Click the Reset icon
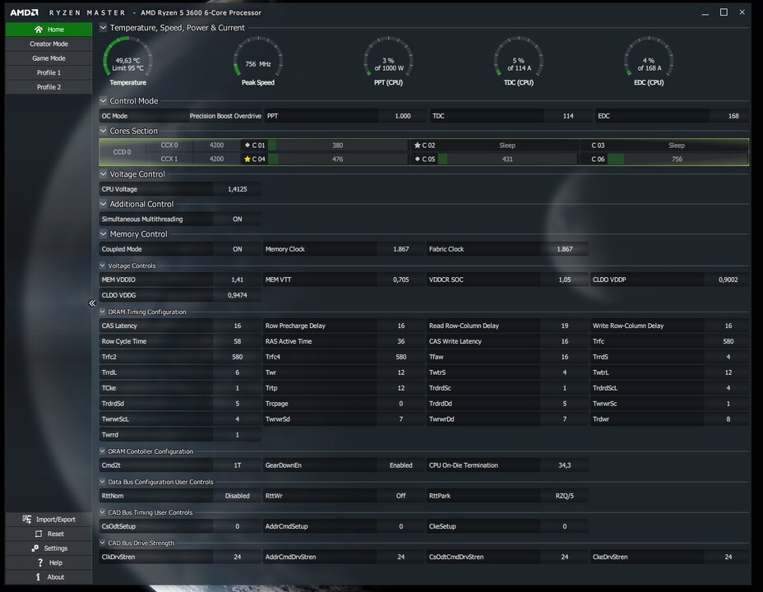 pos(39,534)
